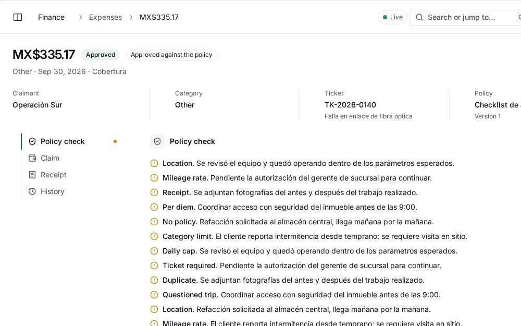Click warning icon on Category limit row
The width and height of the screenshot is (521, 326).
point(154,236)
